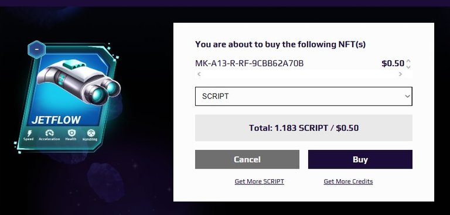Viewport: 450px width, 215px height.
Task: Click the chevron on the SCRIPT selector
Action: (408, 96)
